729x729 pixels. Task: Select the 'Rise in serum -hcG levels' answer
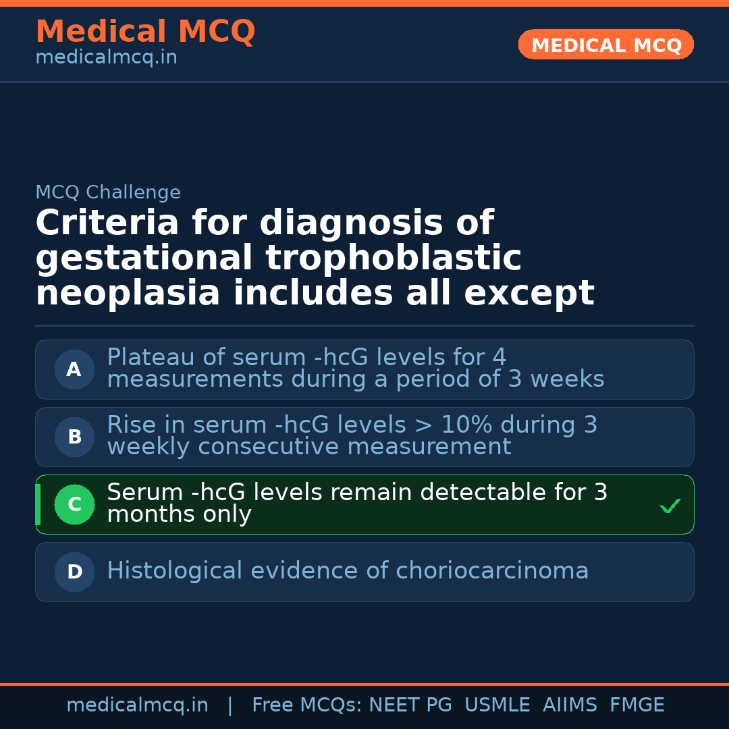click(x=352, y=435)
